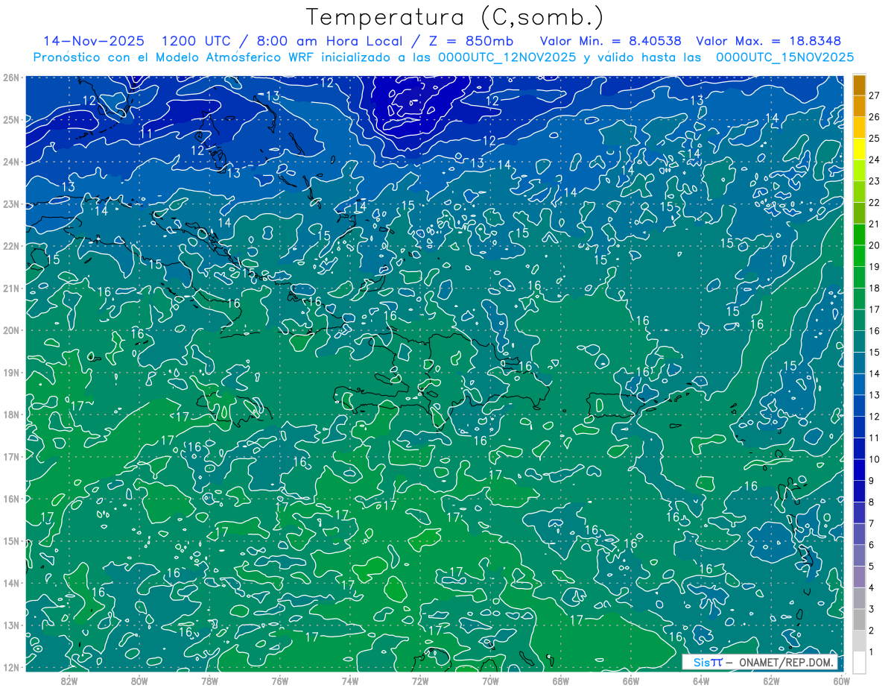Viewport: 894px width, 691px height.
Task: Click the title Temperatura (C,somb.)
Action: [x=455, y=16]
